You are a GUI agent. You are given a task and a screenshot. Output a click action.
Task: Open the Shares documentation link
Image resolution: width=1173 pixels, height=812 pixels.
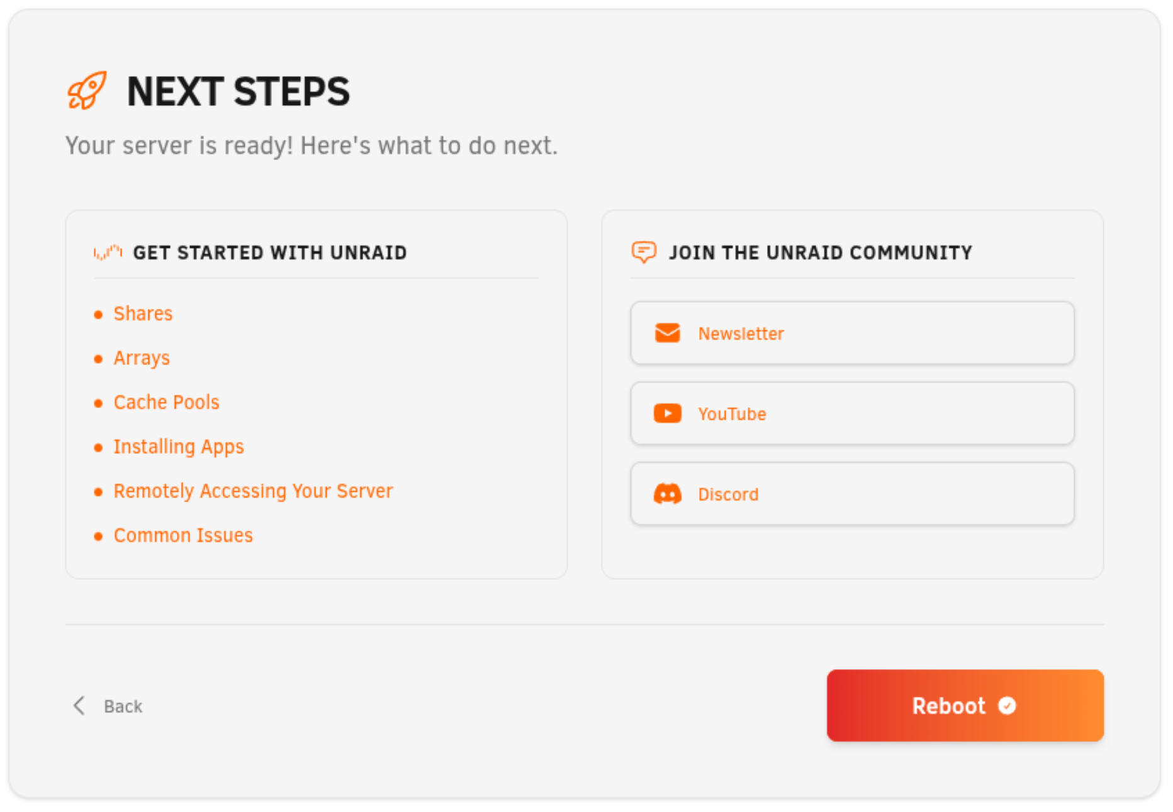[143, 313]
